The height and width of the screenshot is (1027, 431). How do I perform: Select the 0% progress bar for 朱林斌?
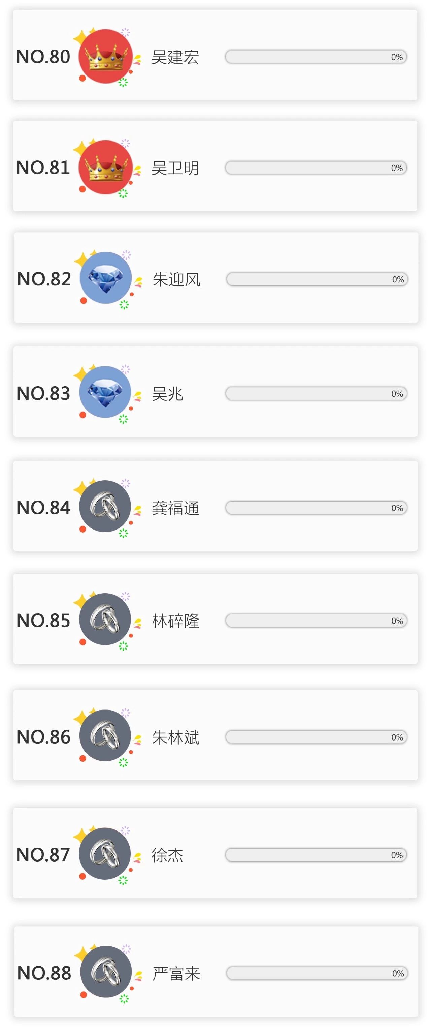[x=316, y=737]
